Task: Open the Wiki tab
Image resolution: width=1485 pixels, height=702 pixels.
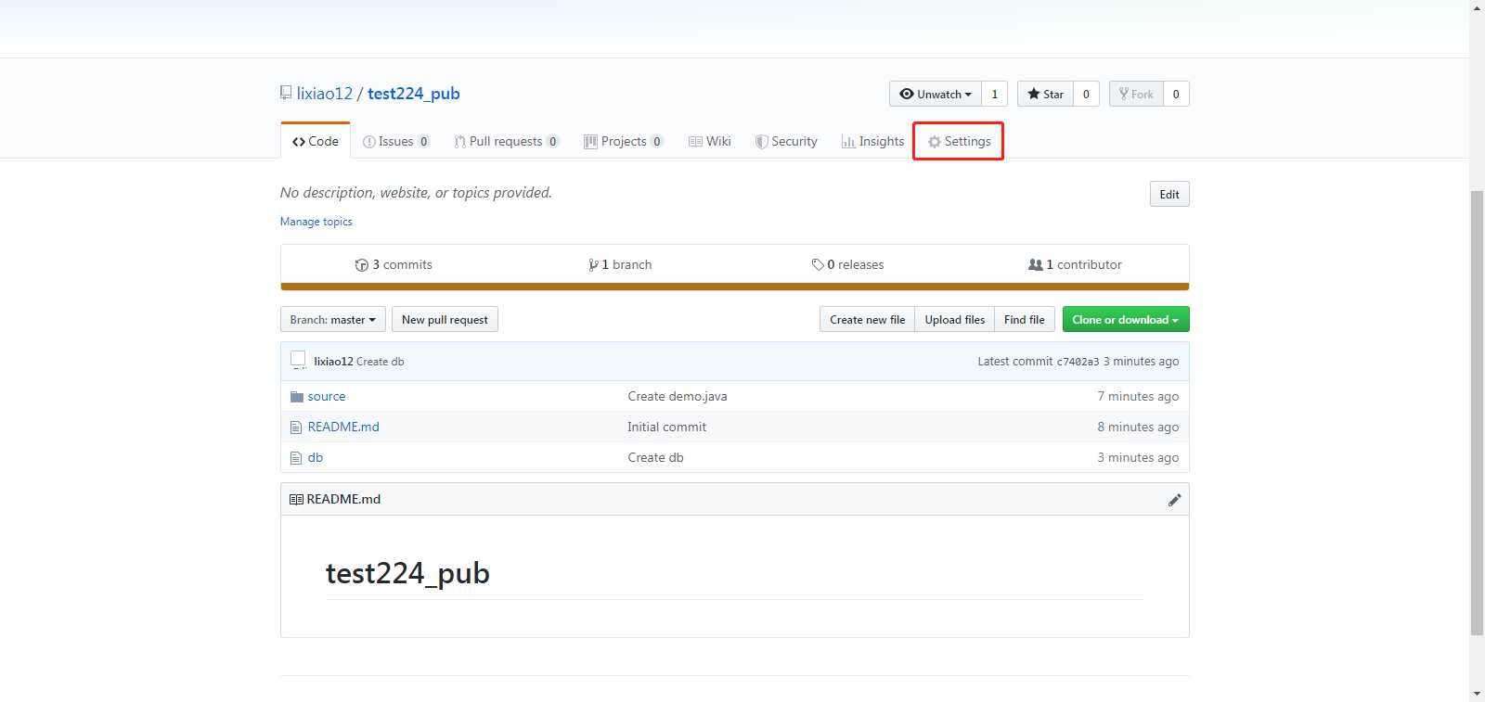Action: pyautogui.click(x=710, y=141)
